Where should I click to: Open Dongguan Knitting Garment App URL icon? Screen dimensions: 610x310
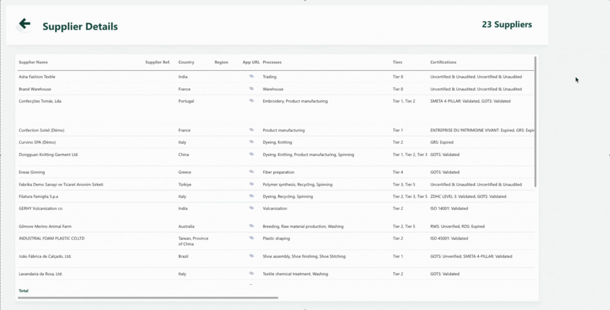[252, 155]
